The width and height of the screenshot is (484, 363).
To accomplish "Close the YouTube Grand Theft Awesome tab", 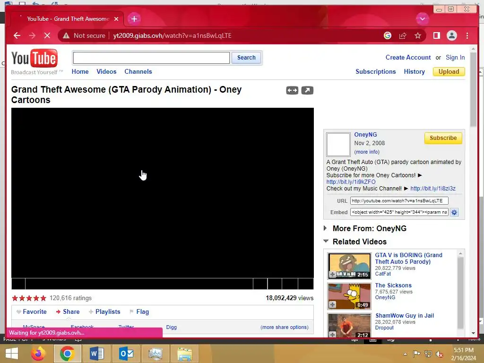I will point(116,19).
